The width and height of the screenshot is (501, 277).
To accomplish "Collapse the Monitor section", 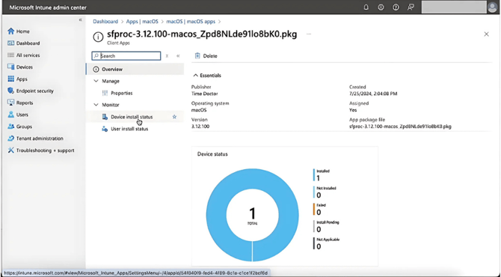I will coord(96,105).
